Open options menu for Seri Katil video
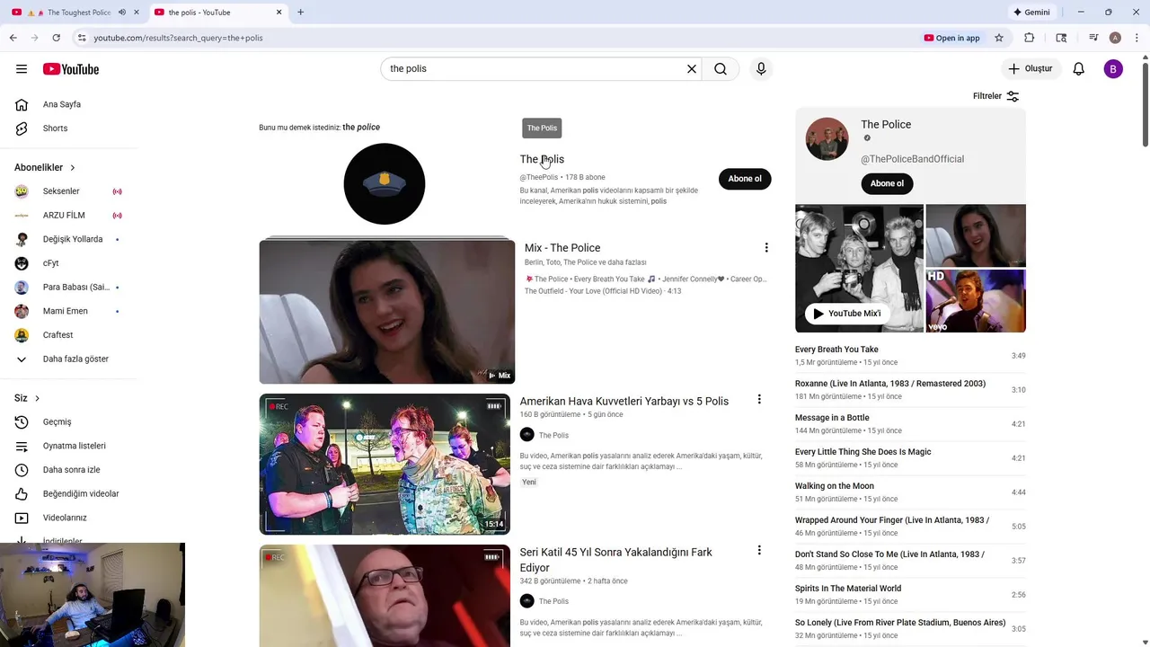1150x647 pixels. [x=759, y=550]
